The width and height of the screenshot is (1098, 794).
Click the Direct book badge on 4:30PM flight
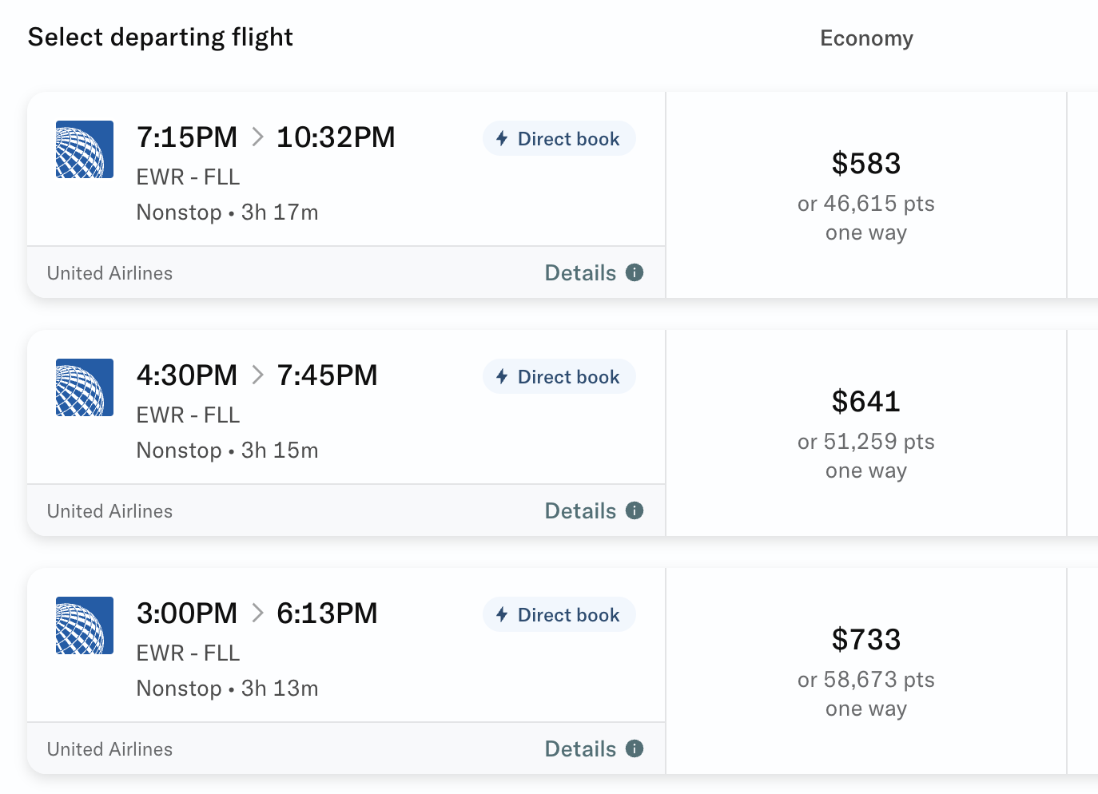[559, 377]
